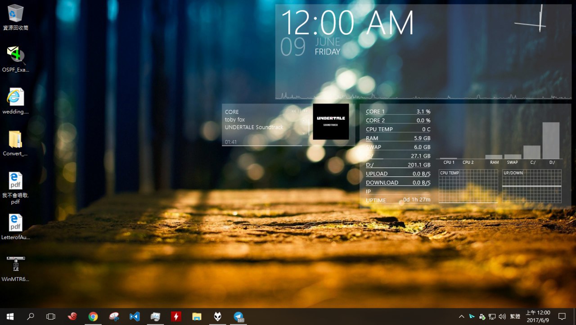Open File Explorer taskbar icon
This screenshot has height=325, width=576.
[x=197, y=316]
